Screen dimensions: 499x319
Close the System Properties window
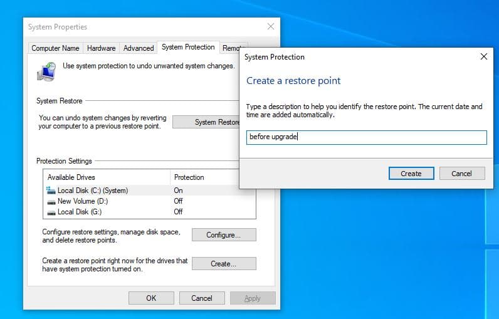pyautogui.click(x=271, y=27)
